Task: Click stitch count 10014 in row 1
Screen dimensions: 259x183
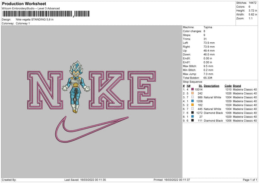Action: tap(199, 89)
